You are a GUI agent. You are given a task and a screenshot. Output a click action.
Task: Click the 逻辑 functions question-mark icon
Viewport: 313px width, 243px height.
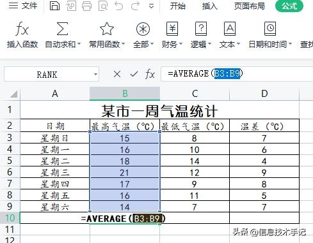pos(201,29)
